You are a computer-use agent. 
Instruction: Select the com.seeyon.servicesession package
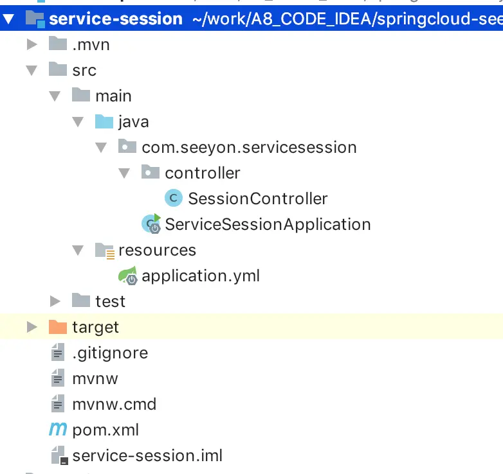(x=249, y=147)
